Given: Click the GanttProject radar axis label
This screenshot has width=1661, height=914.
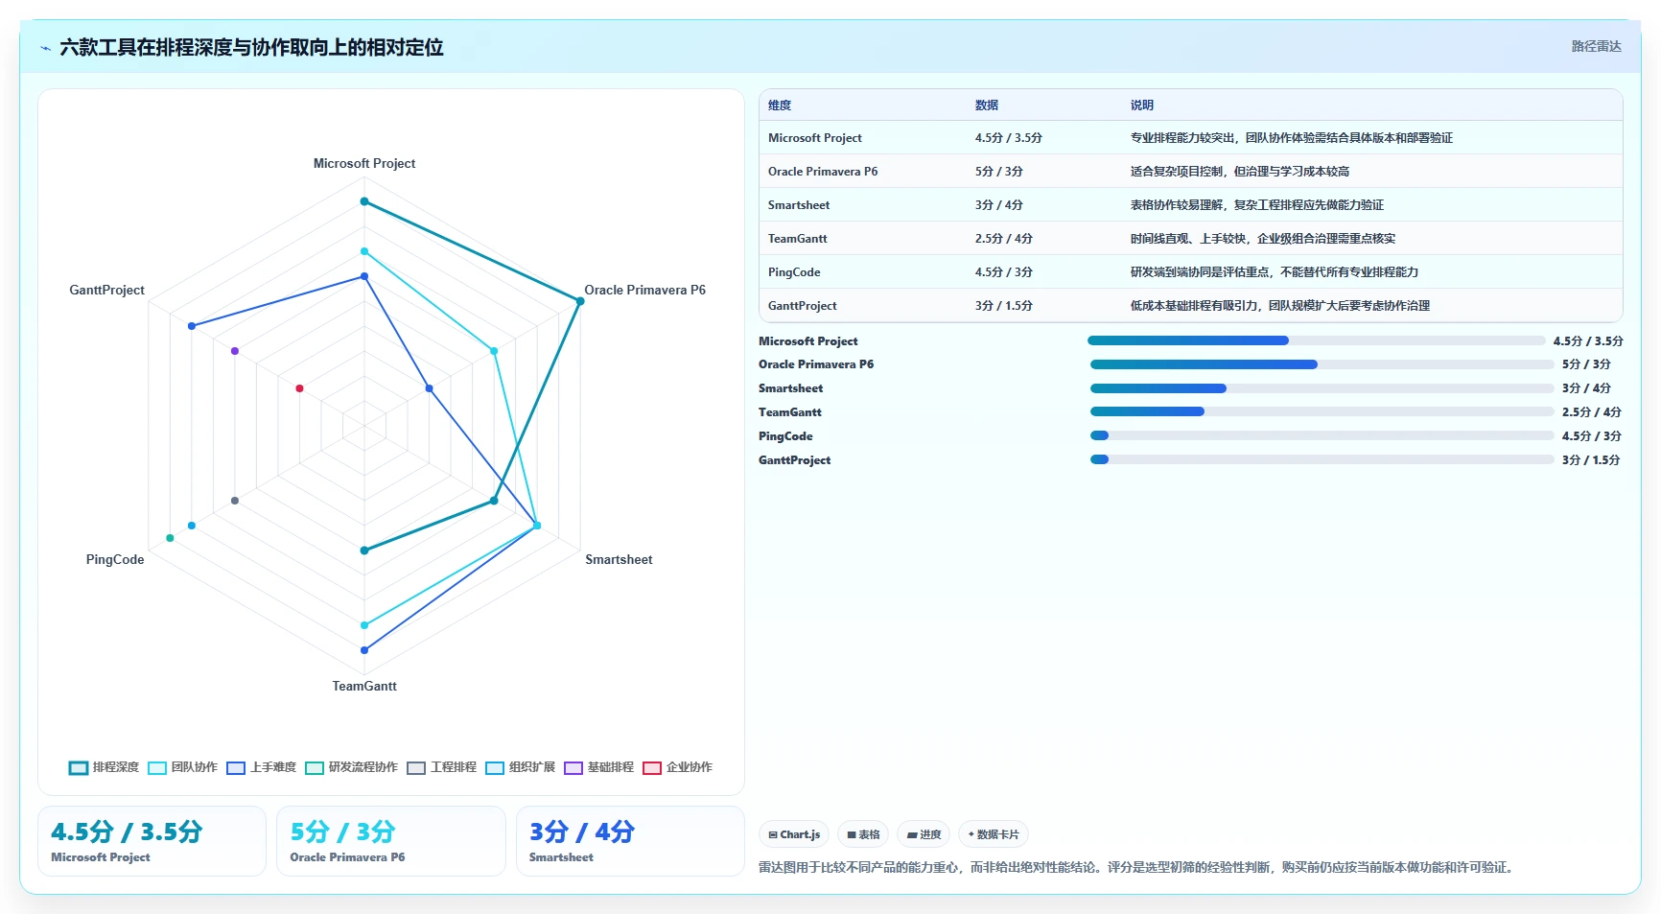Looking at the screenshot, I should coord(106,290).
